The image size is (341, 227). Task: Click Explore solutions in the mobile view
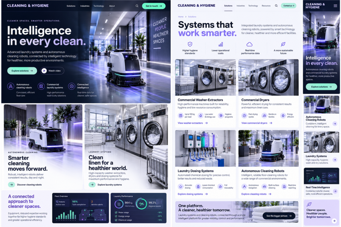pos(321,87)
